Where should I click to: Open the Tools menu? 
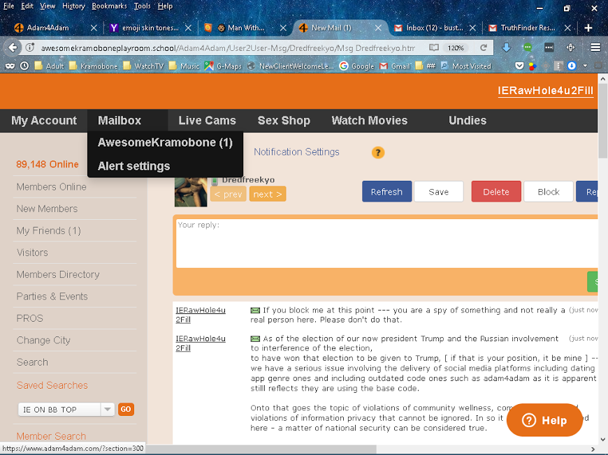point(142,6)
